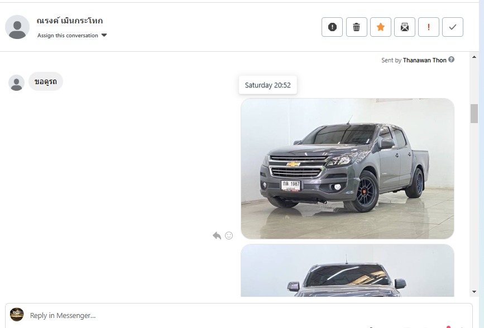Open the first gray Chevrolet pickup photo
This screenshot has height=328, width=484.
coord(347,168)
